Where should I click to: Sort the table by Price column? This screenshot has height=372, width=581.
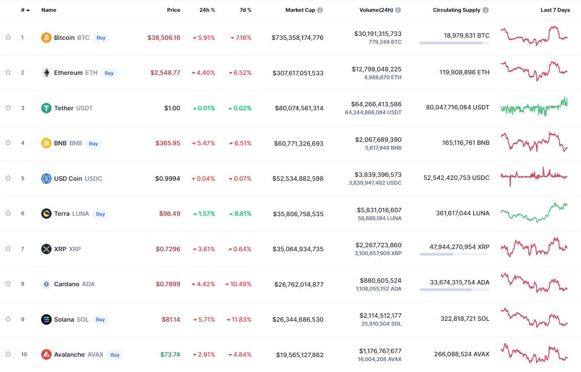coord(173,10)
